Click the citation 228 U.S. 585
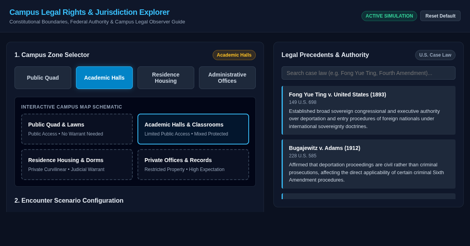Image resolution: width=470 pixels, height=246 pixels. click(x=303, y=156)
